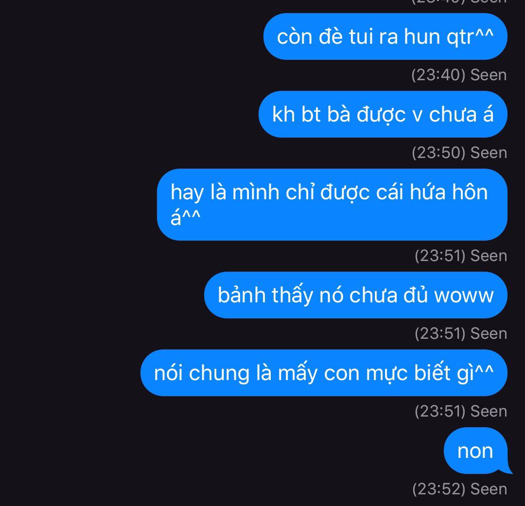Click the 23:51 time under "hứa hôn" message
The height and width of the screenshot is (506, 525).
pos(440,256)
